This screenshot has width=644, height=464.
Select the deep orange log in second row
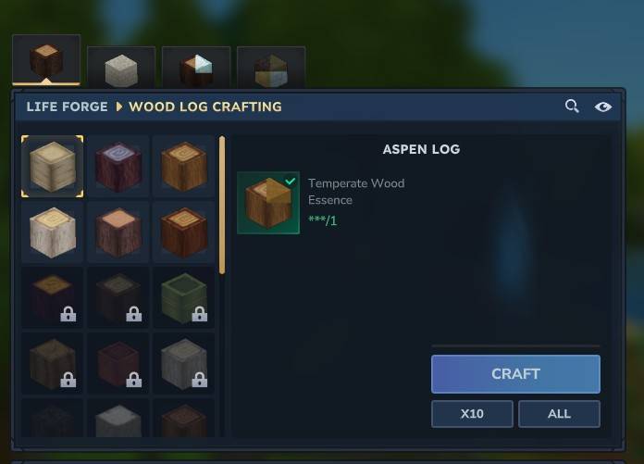[x=183, y=232]
